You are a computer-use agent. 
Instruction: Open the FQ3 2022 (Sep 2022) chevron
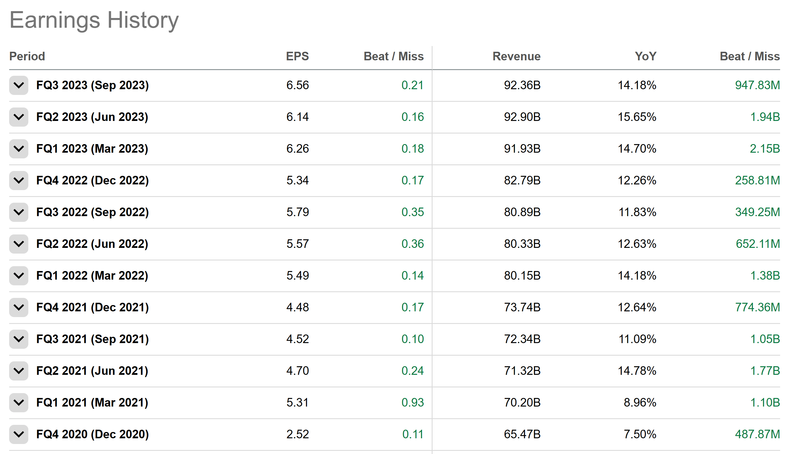19,212
